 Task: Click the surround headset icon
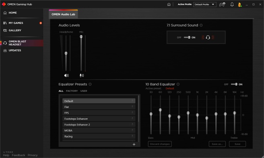tap(208, 37)
